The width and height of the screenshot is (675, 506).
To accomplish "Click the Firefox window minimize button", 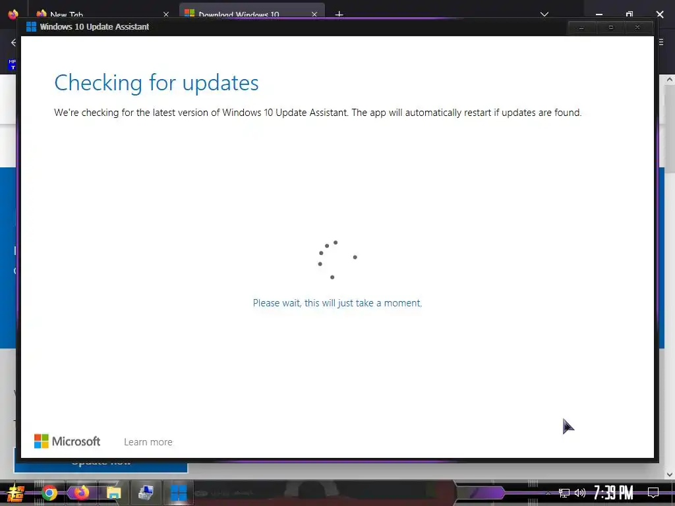I will (599, 14).
